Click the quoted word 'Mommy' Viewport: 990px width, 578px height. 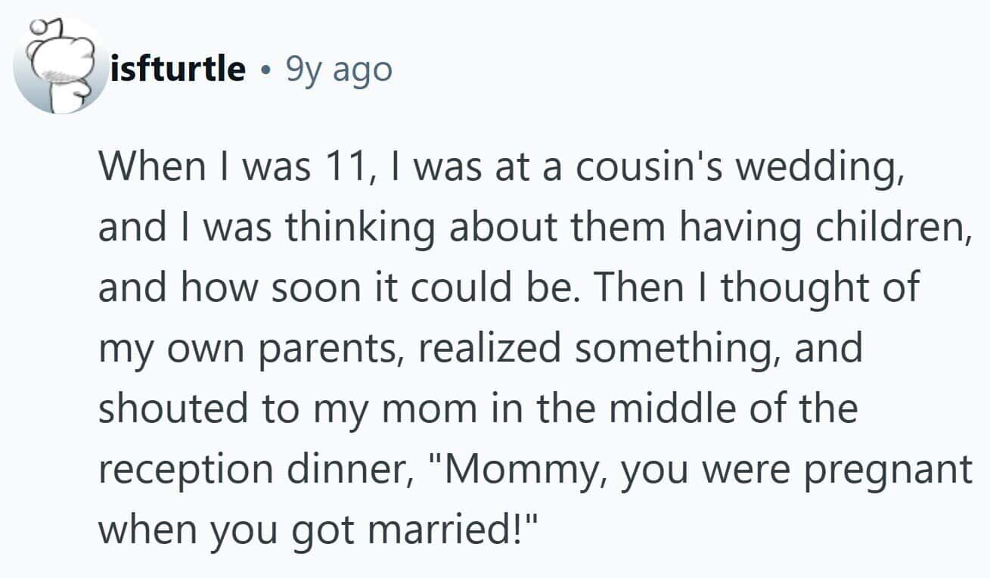[513, 468]
